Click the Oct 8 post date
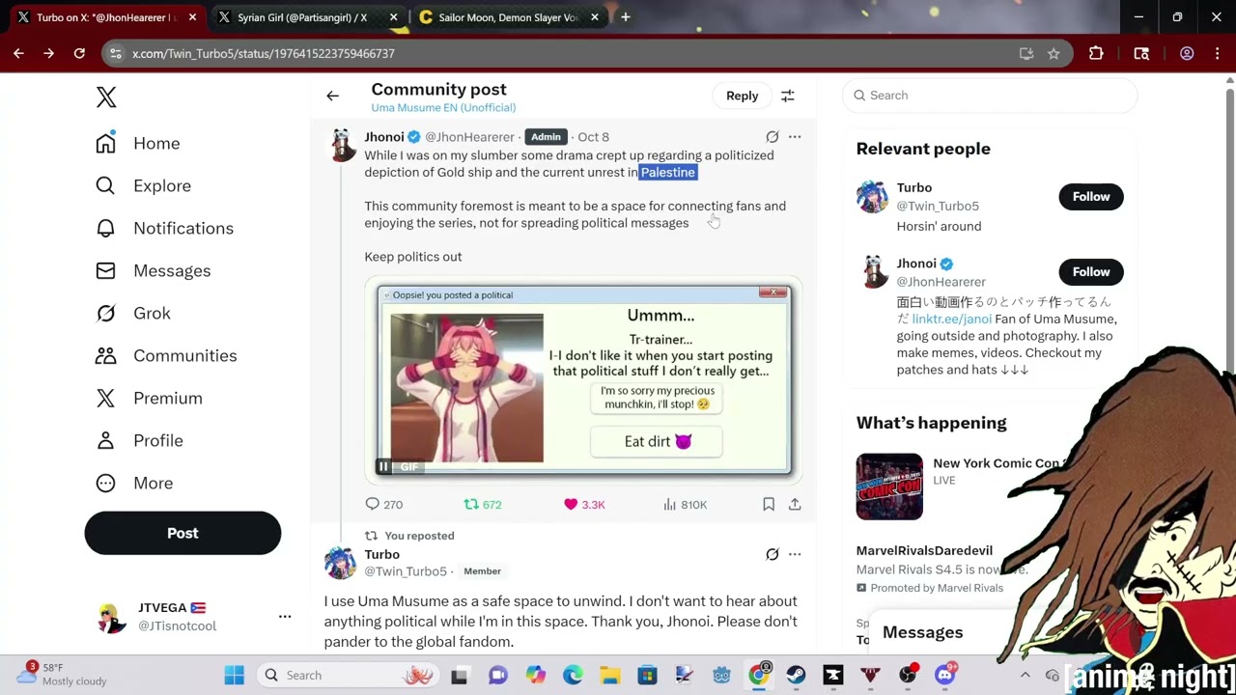The image size is (1236, 695). [x=593, y=137]
